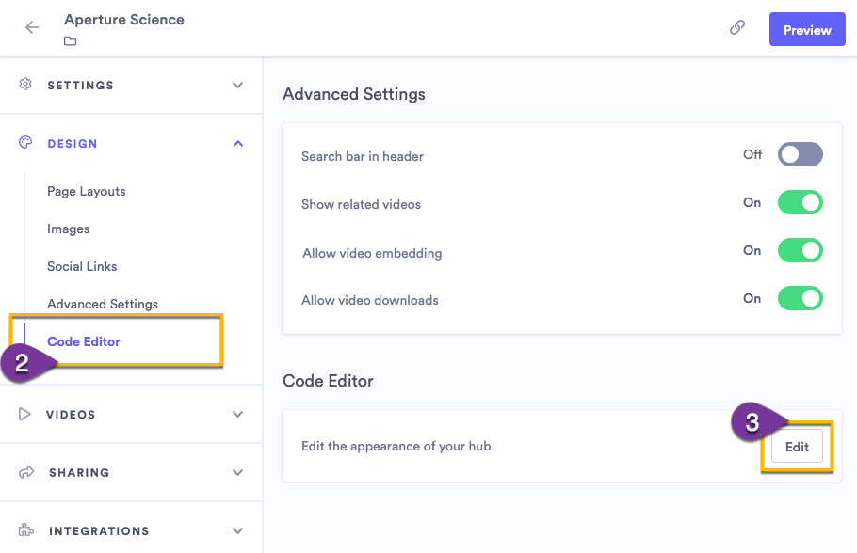Copy the hub link using the chain icon
The width and height of the screenshot is (857, 553).
(x=737, y=28)
